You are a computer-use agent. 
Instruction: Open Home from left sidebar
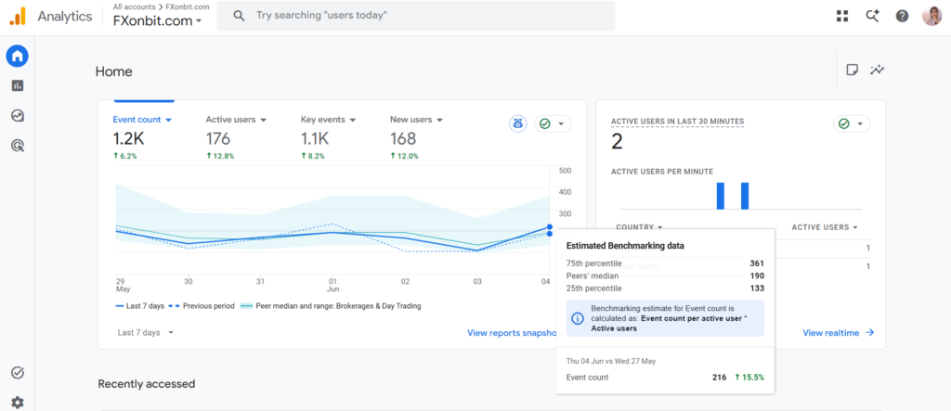[x=17, y=57]
